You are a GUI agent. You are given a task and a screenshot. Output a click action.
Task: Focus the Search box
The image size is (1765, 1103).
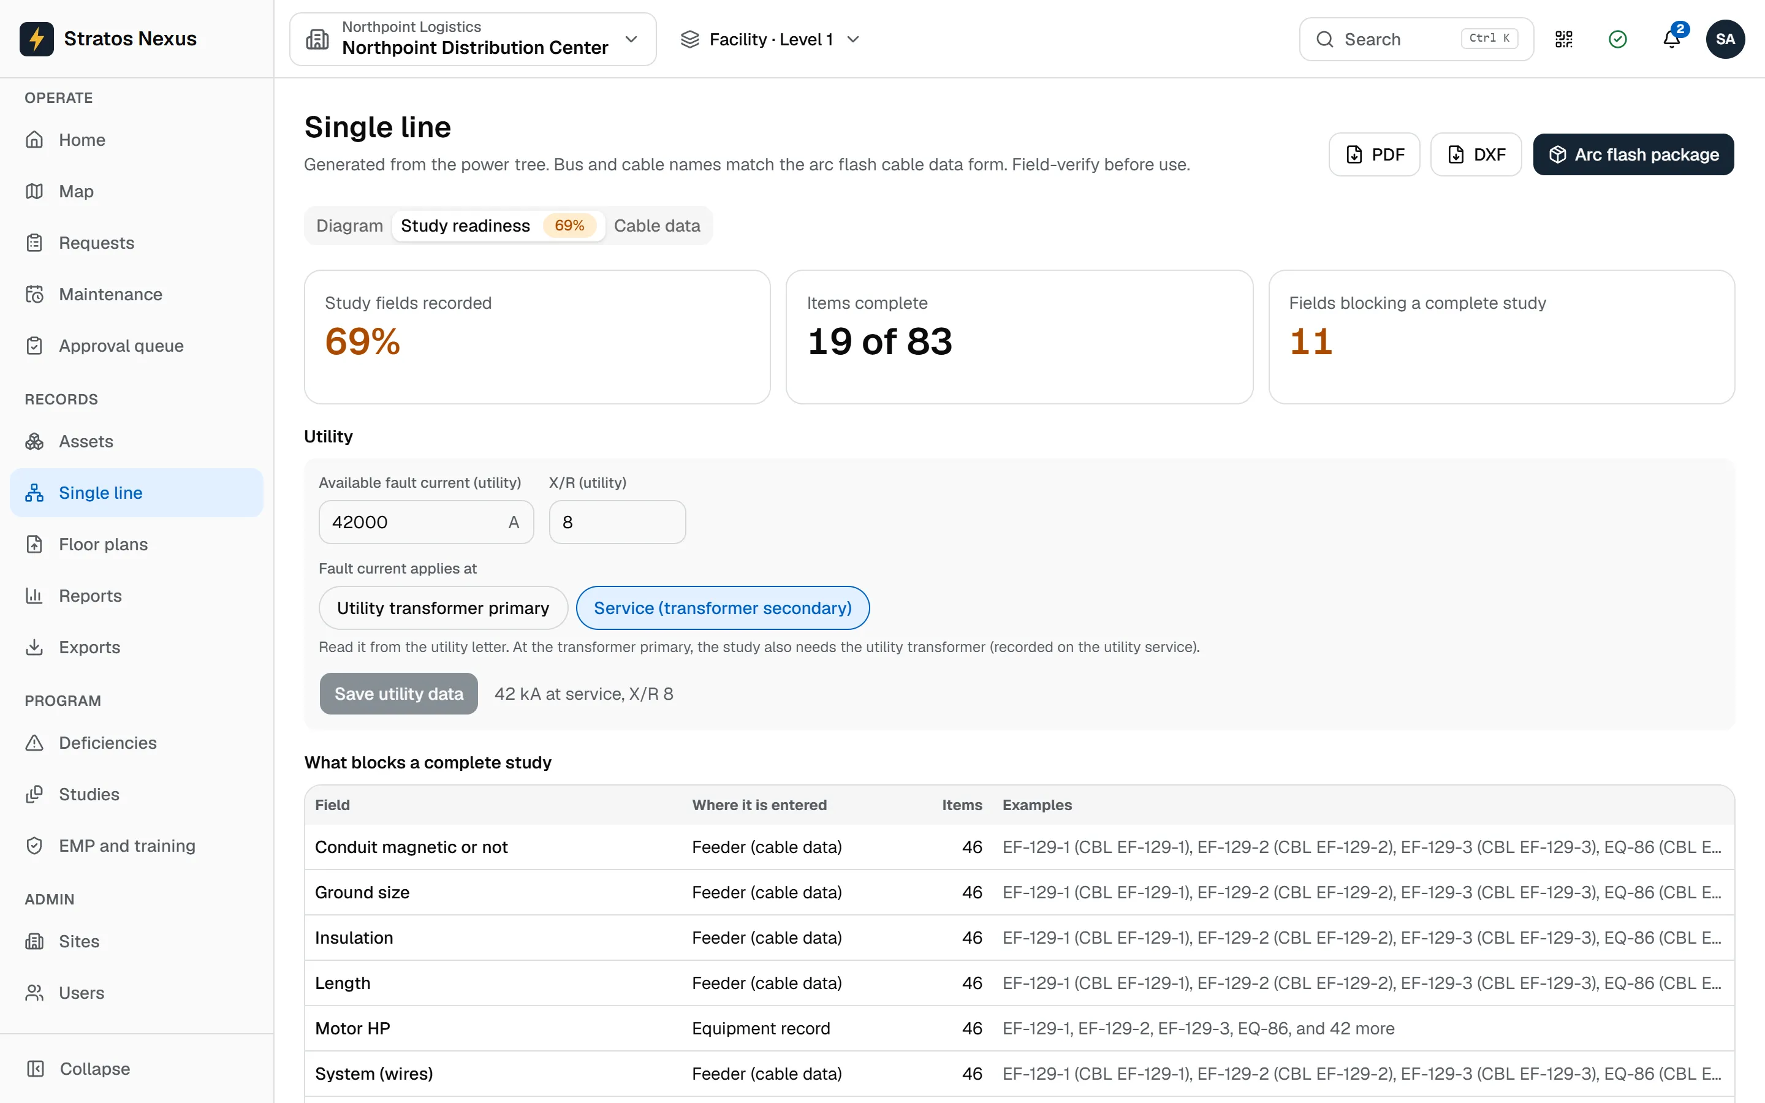point(1416,39)
